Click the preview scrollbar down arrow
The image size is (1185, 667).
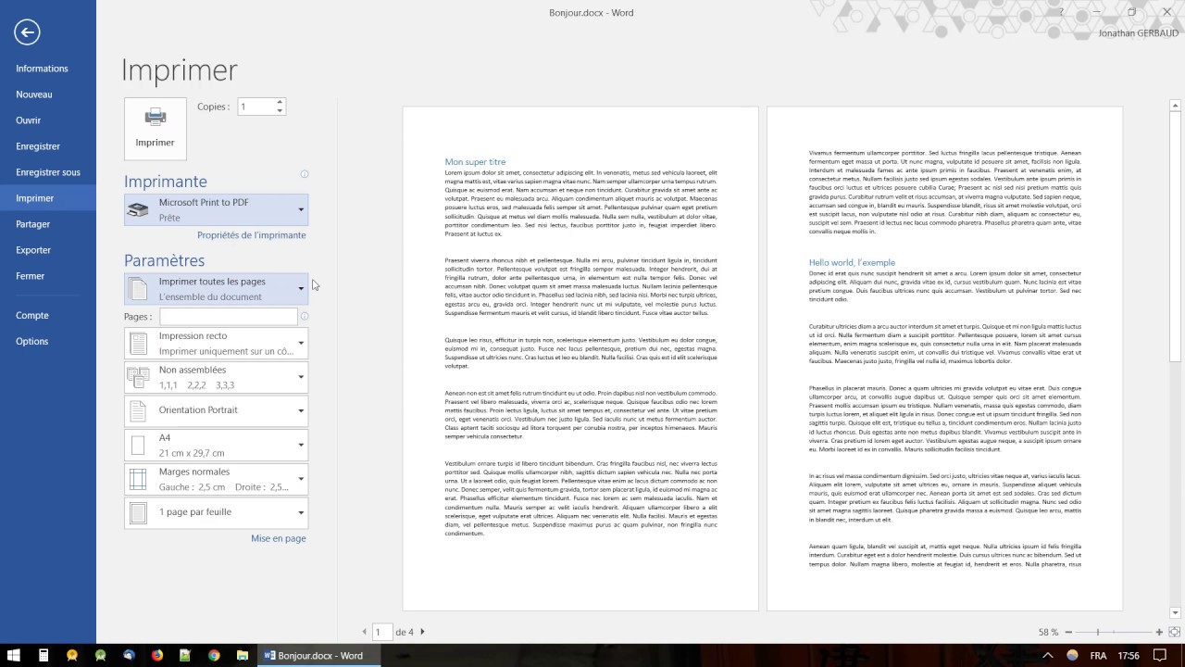(1176, 612)
